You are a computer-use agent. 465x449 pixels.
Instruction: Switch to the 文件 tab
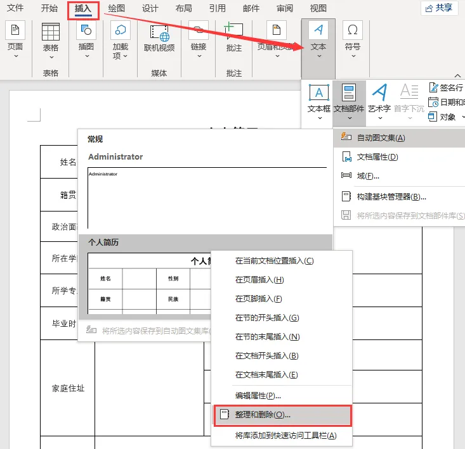click(15, 8)
